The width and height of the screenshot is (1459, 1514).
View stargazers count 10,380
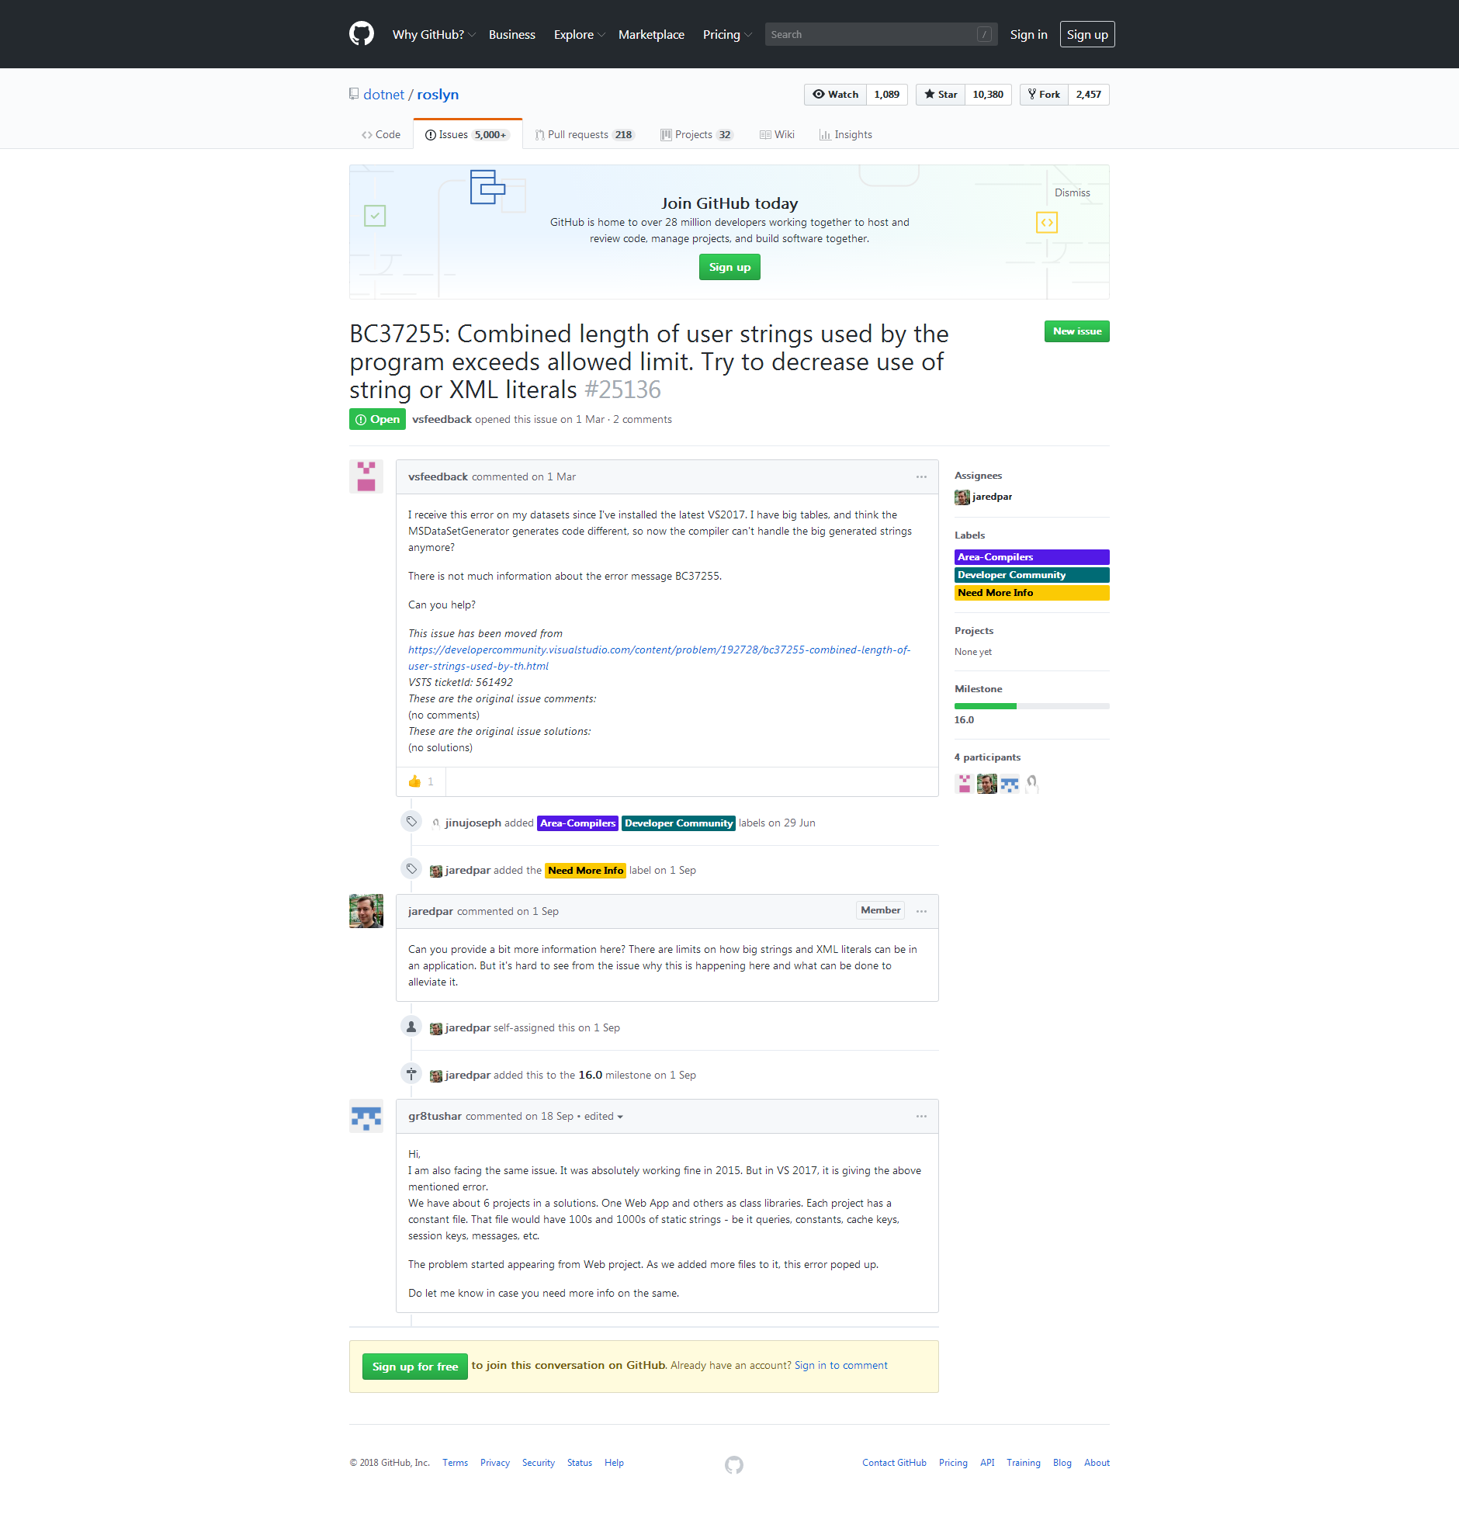tap(988, 95)
